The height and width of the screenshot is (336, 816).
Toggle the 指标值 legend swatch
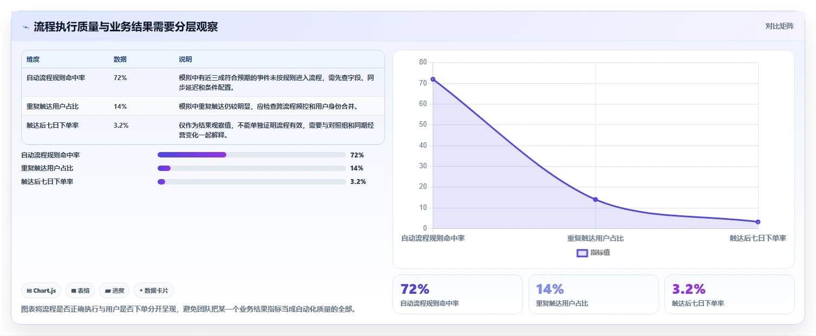point(582,253)
